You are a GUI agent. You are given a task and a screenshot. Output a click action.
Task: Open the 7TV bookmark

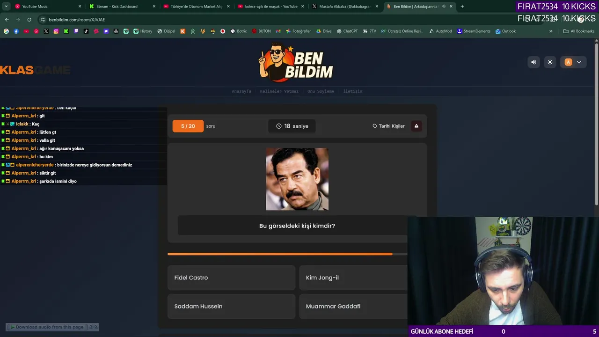point(370,31)
